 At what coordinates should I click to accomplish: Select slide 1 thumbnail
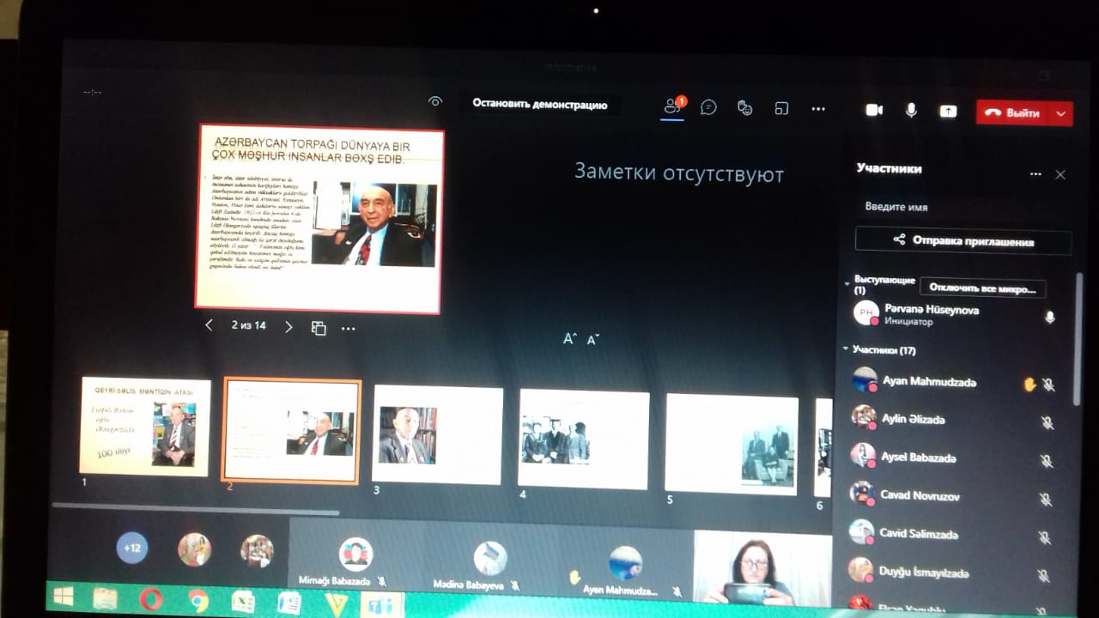click(x=145, y=427)
